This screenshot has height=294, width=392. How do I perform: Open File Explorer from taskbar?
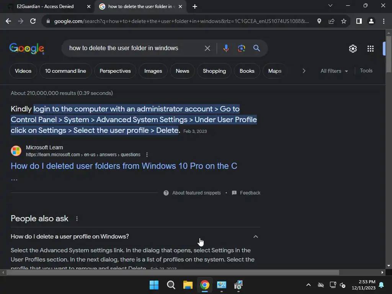188,285
